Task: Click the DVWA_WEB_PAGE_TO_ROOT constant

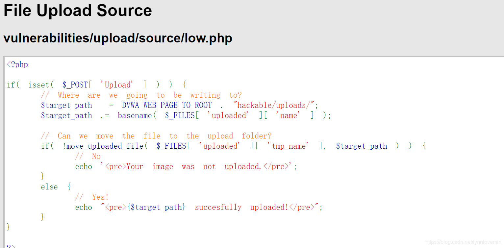Action: pyautogui.click(x=167, y=105)
